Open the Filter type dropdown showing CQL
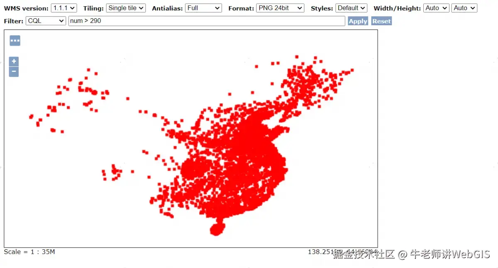The height and width of the screenshot is (268, 498). coord(46,21)
